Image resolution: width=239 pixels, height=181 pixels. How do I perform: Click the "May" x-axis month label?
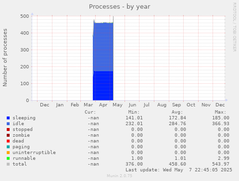tap(117, 105)
